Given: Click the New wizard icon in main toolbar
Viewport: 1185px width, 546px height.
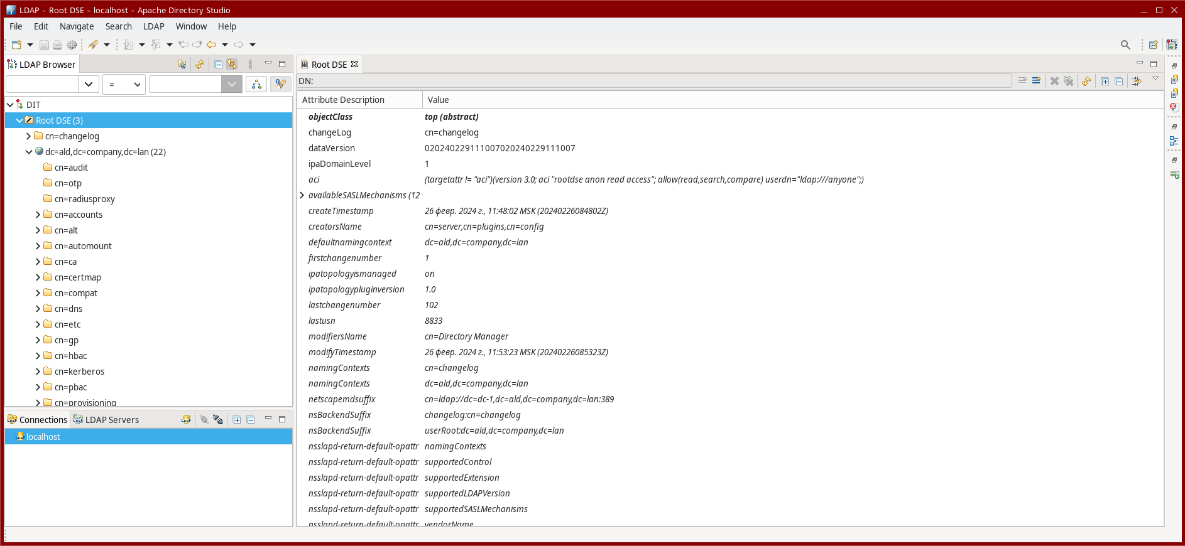Looking at the screenshot, I should tap(17, 45).
